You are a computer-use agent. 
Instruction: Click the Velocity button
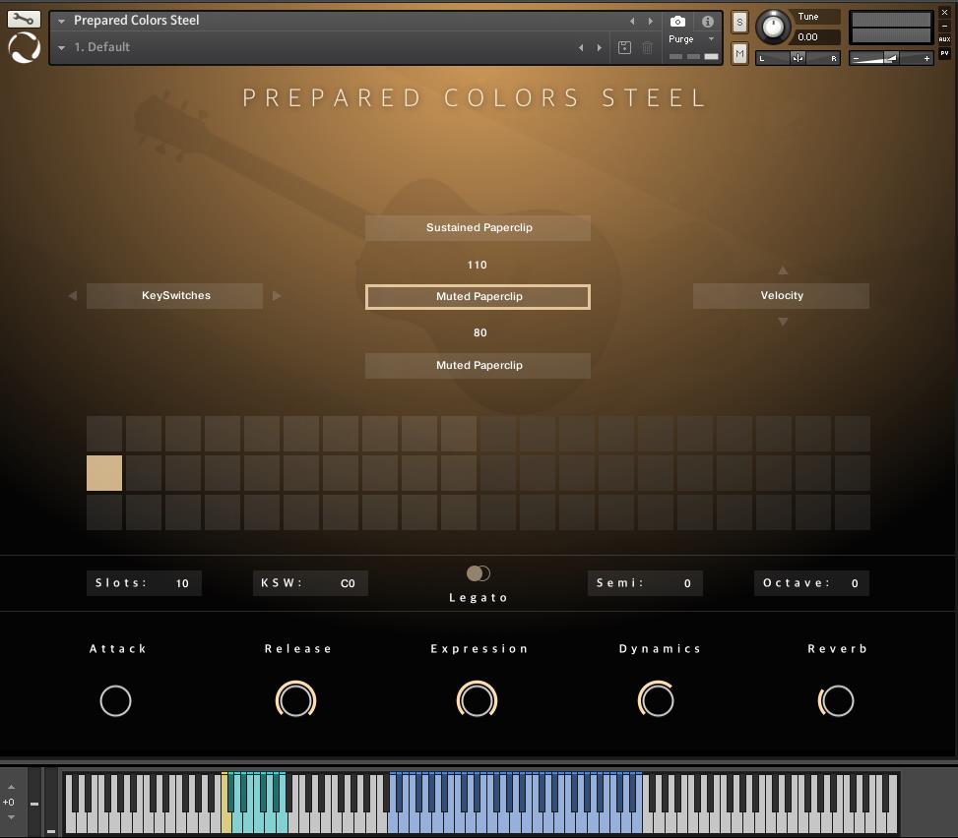(x=782, y=295)
